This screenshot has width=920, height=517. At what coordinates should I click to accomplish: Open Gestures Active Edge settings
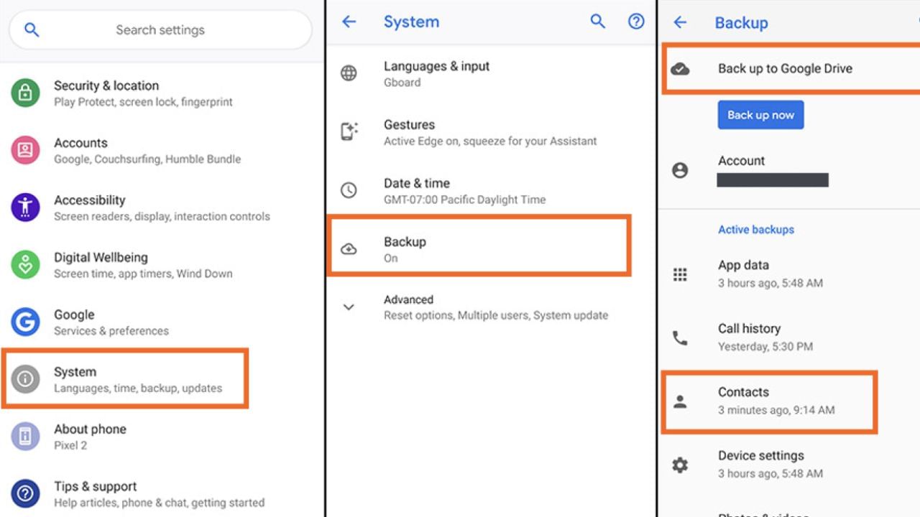(491, 132)
